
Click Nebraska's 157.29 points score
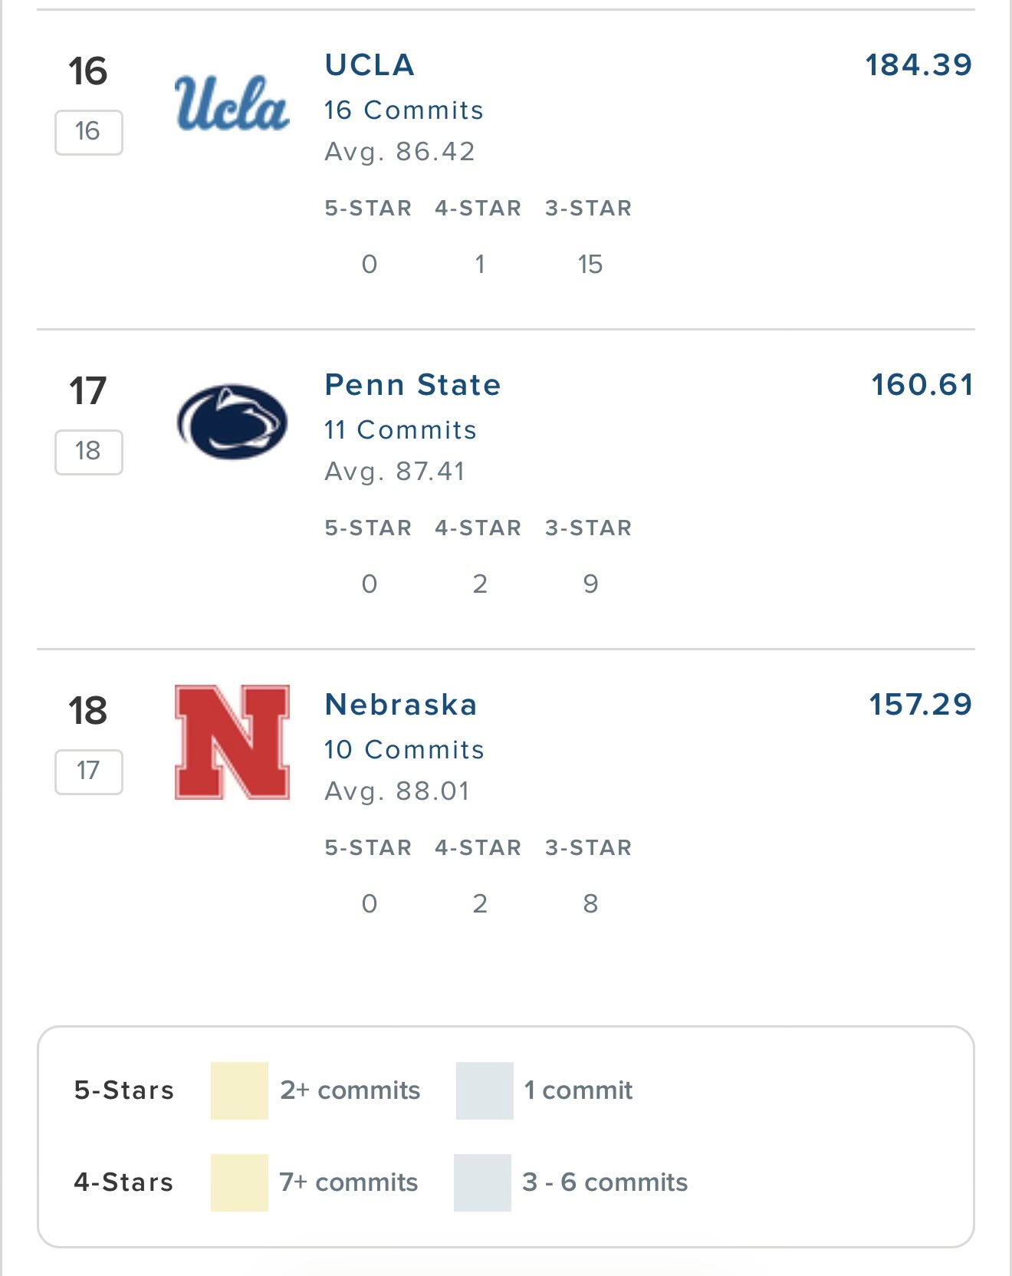pos(920,705)
